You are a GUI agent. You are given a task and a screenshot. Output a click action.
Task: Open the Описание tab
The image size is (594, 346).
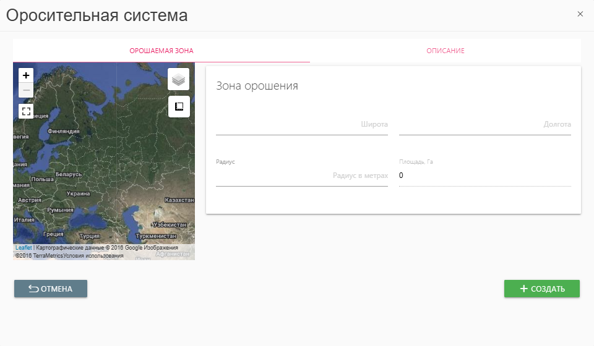coord(445,51)
